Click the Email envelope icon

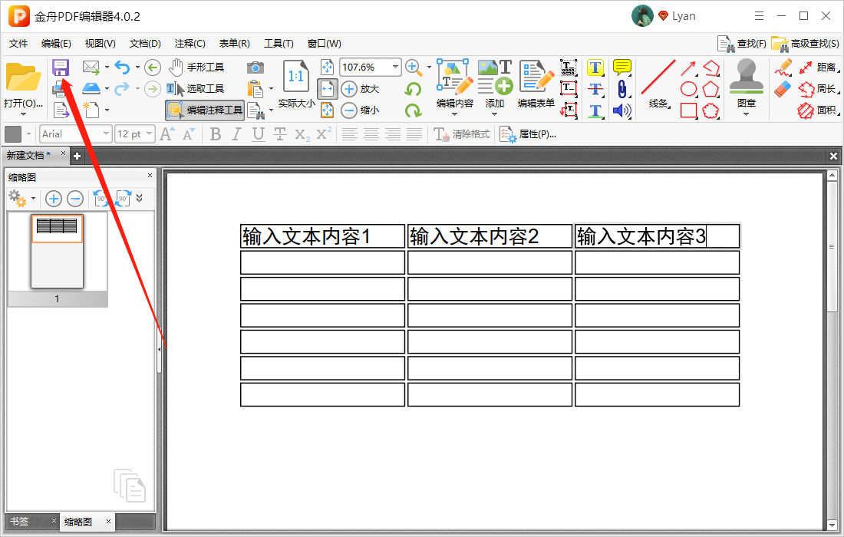tap(91, 68)
